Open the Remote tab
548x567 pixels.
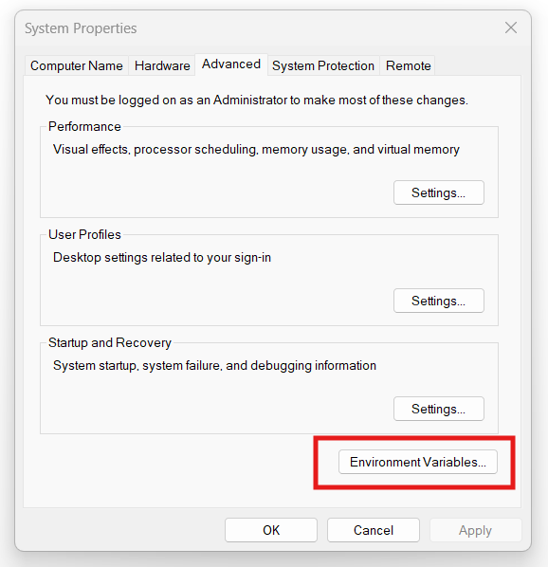408,65
